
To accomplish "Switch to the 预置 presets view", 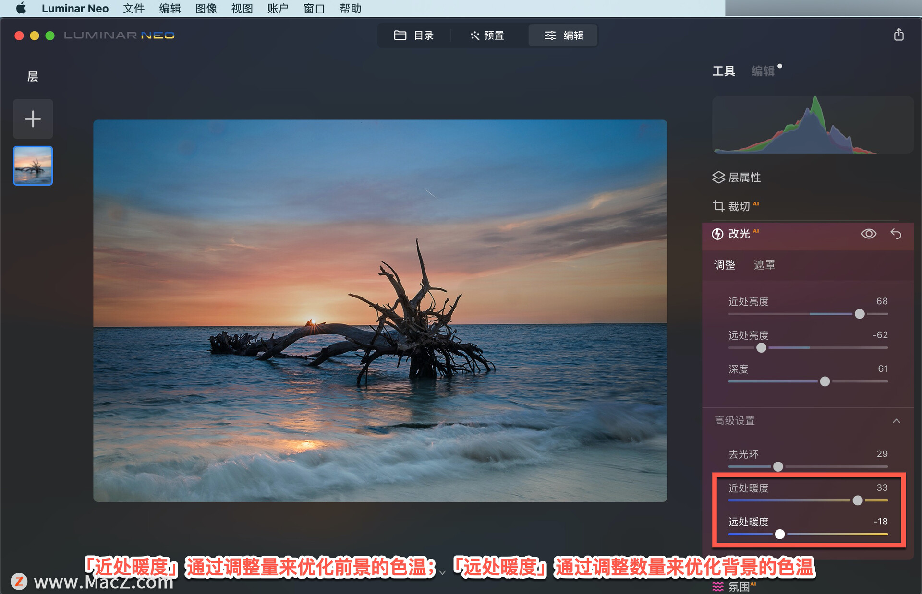I will (487, 36).
